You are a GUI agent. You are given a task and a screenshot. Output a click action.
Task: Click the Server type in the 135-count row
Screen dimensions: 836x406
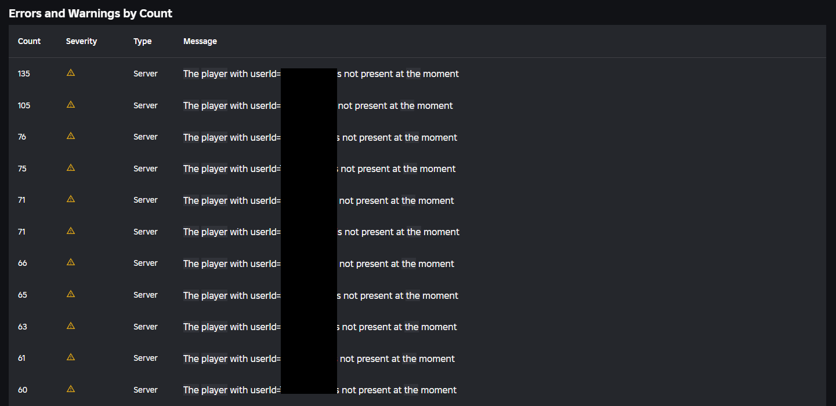(146, 74)
